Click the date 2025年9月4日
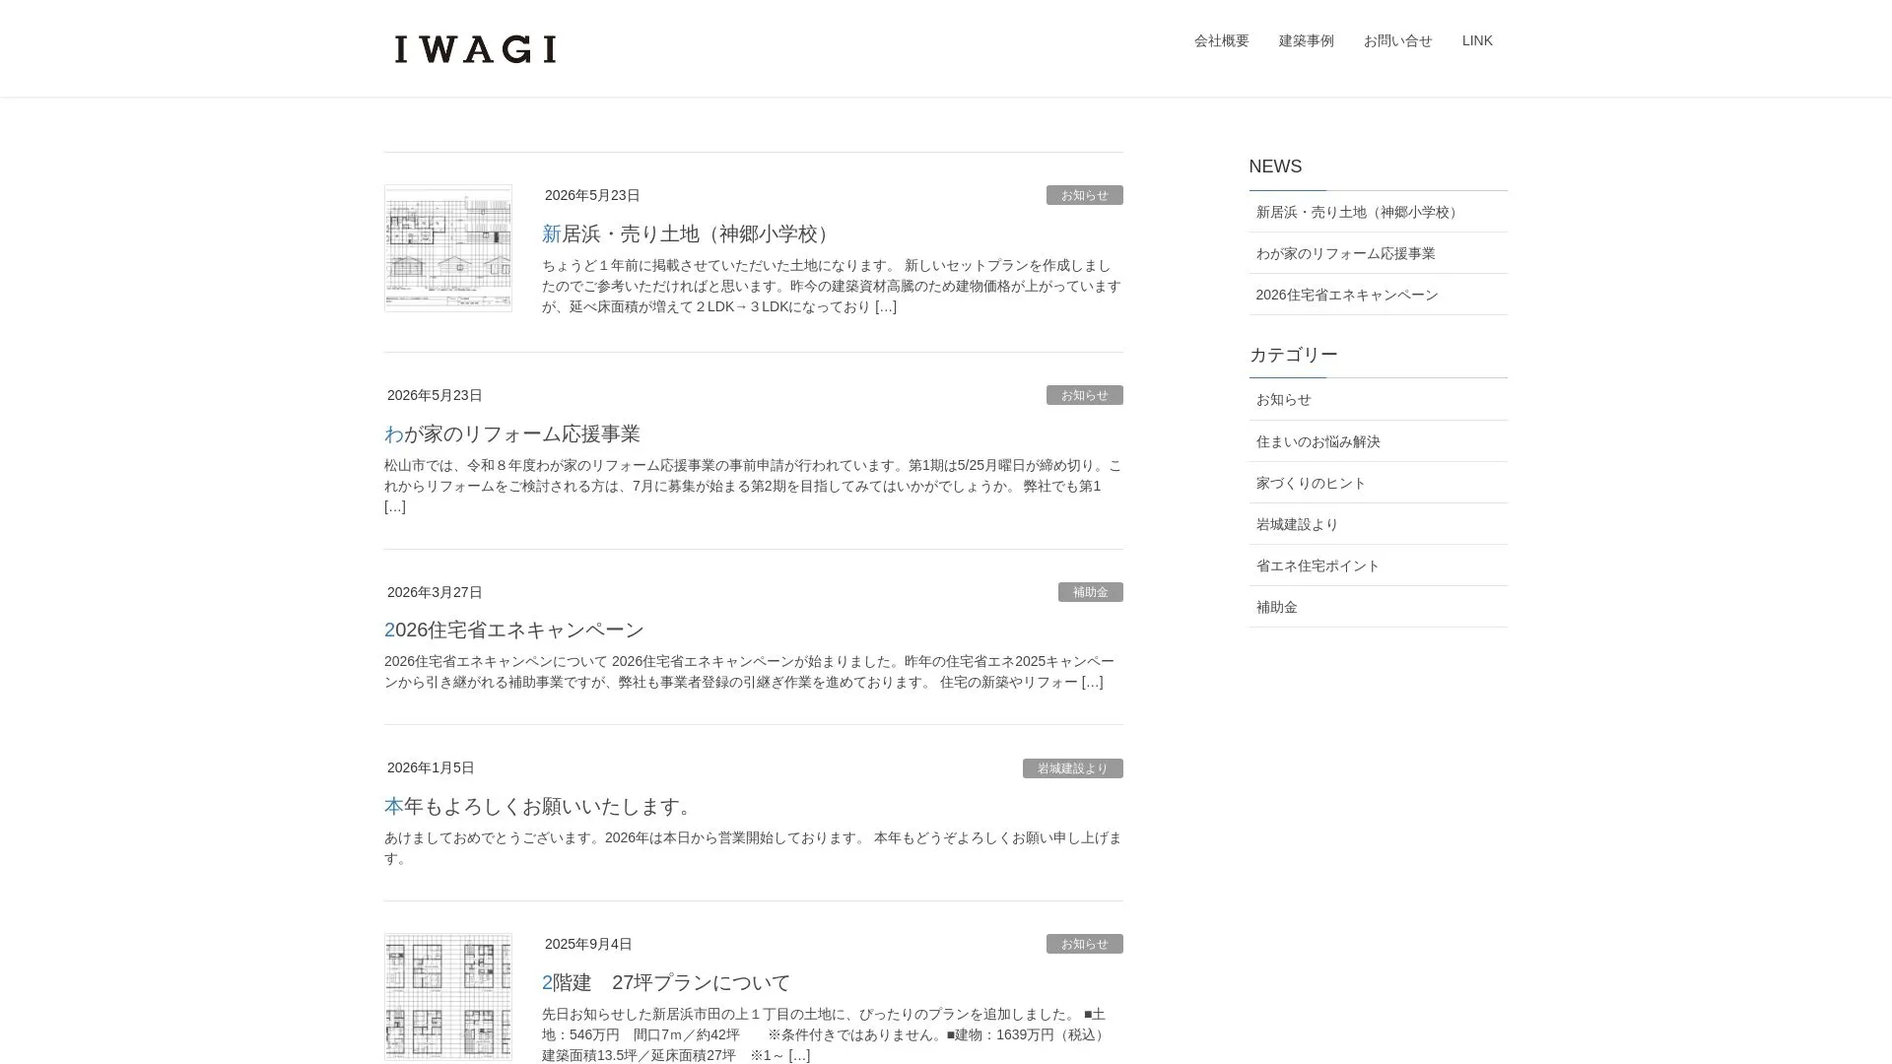This screenshot has width=1892, height=1064. pyautogui.click(x=588, y=944)
